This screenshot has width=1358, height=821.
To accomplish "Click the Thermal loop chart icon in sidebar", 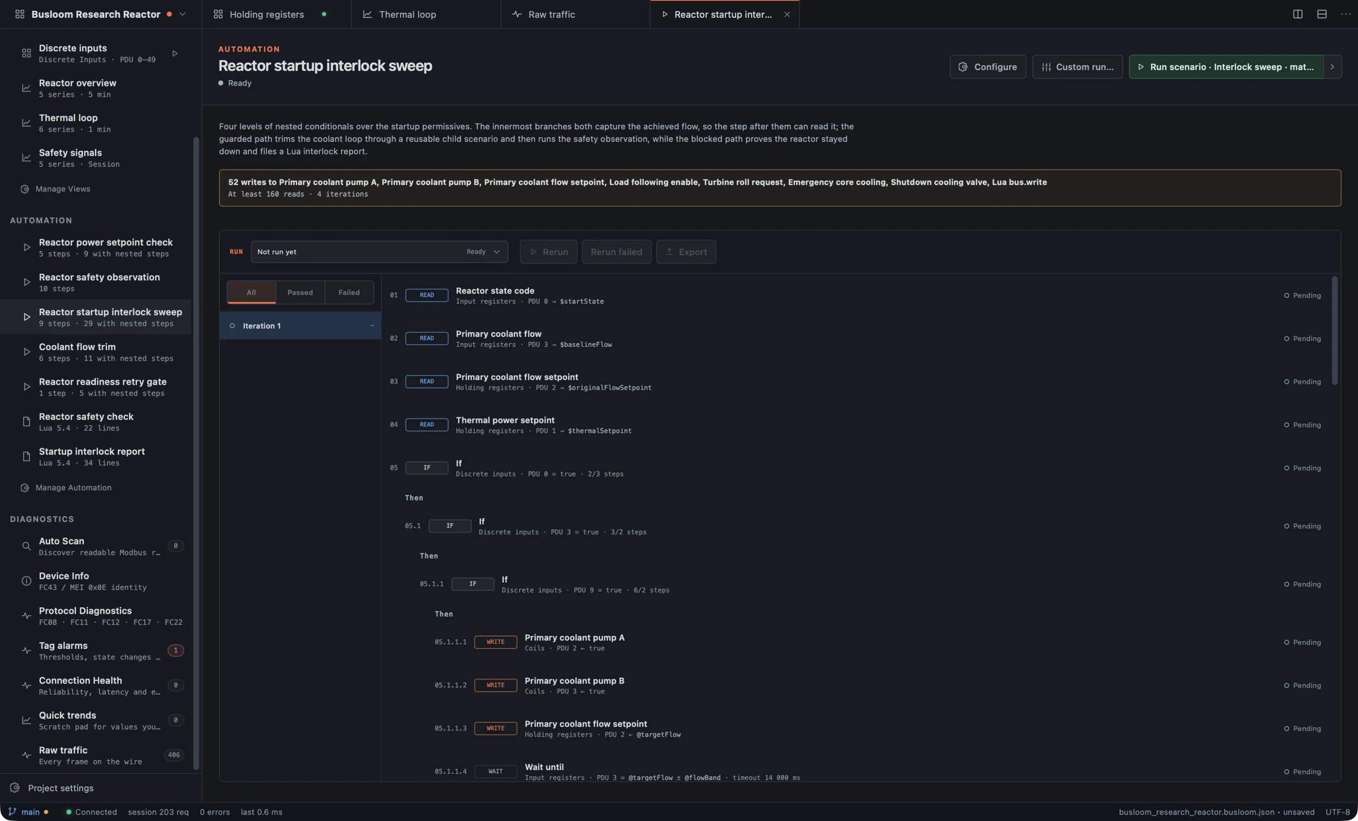I will [26, 123].
